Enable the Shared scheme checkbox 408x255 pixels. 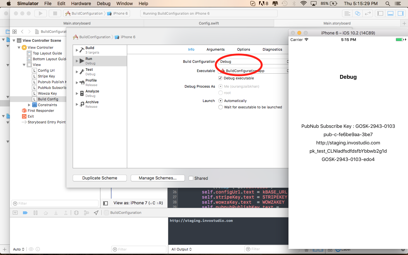point(191,178)
